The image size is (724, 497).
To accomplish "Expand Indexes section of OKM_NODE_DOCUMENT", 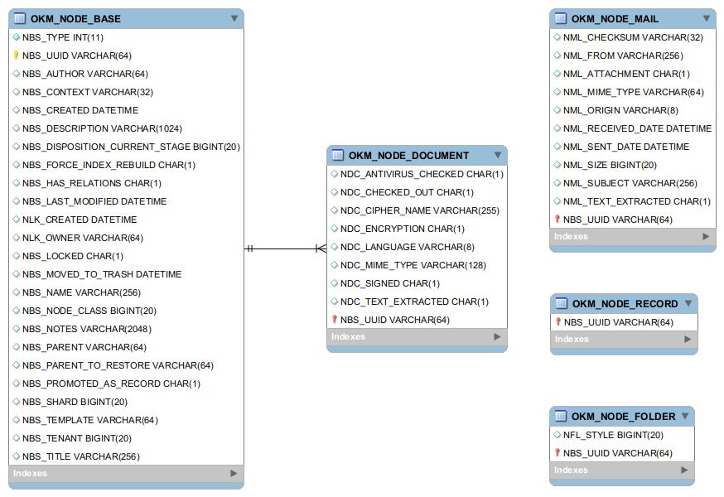I will click(x=497, y=337).
